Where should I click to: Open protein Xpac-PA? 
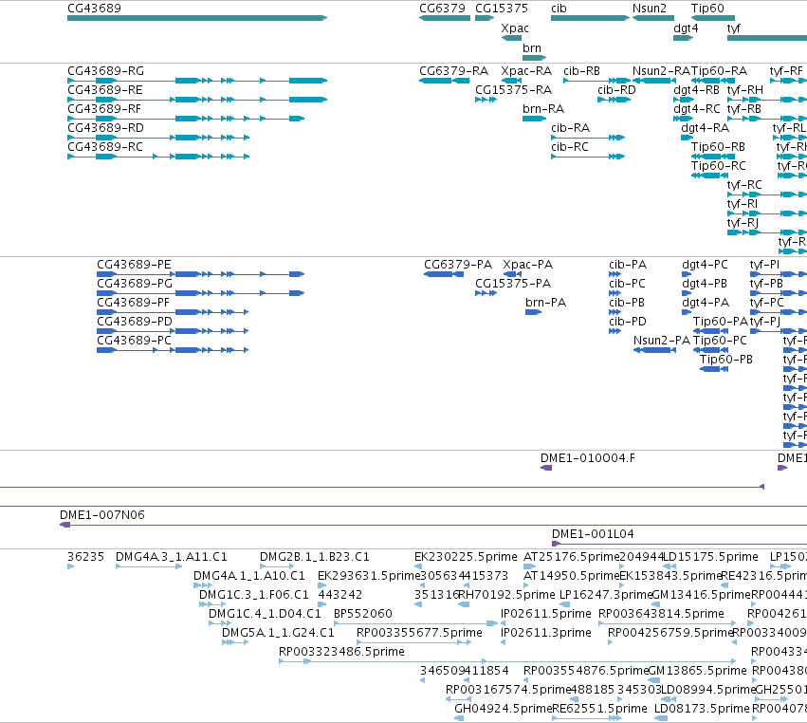coord(513,274)
